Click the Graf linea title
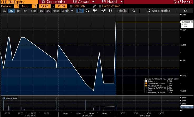 pyautogui.click(x=182, y=2)
